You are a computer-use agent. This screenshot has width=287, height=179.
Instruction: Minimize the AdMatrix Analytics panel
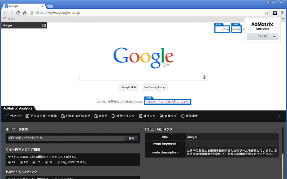click(272, 116)
